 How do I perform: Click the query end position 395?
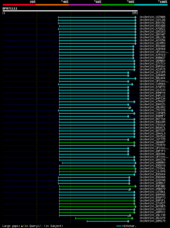pos(134,13)
